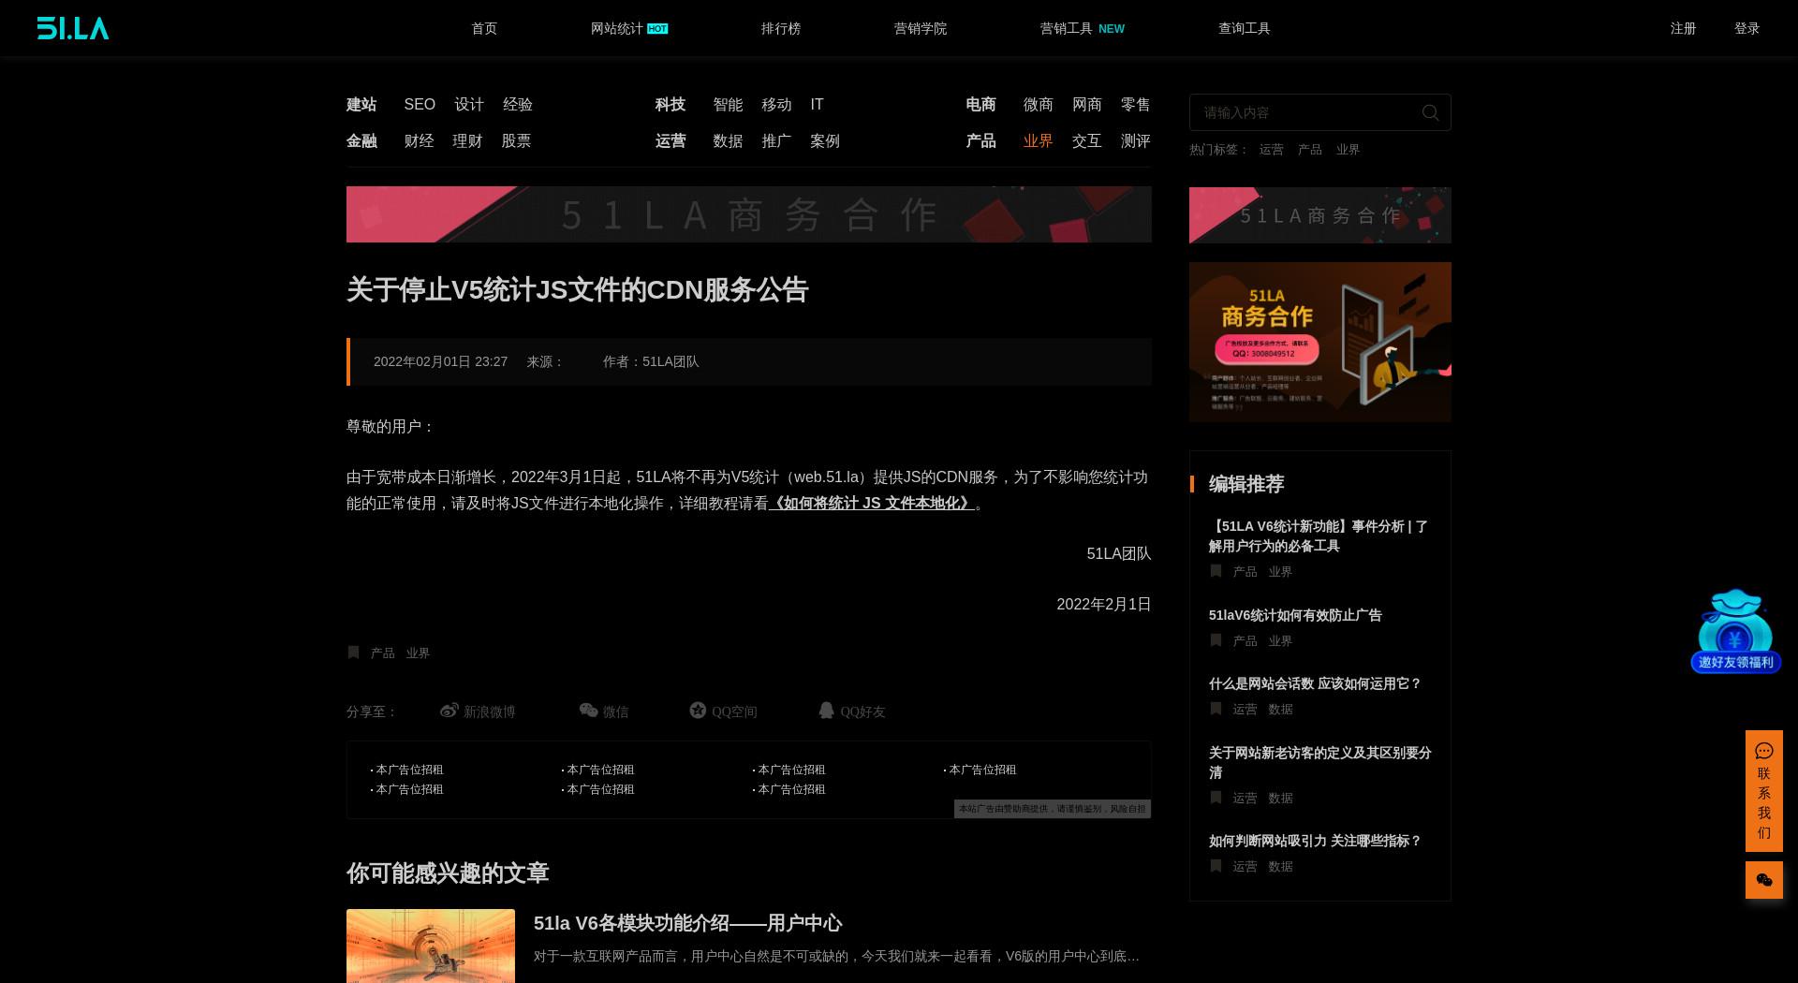Open the 《如何将统计 JS 文件本地化》 tutorial link
Screen dimensions: 1798x983
coord(872,503)
